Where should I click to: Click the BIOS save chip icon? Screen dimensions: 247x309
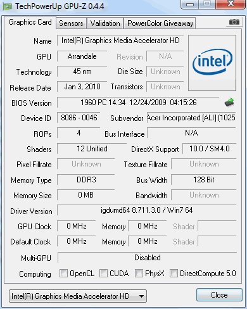(229, 103)
